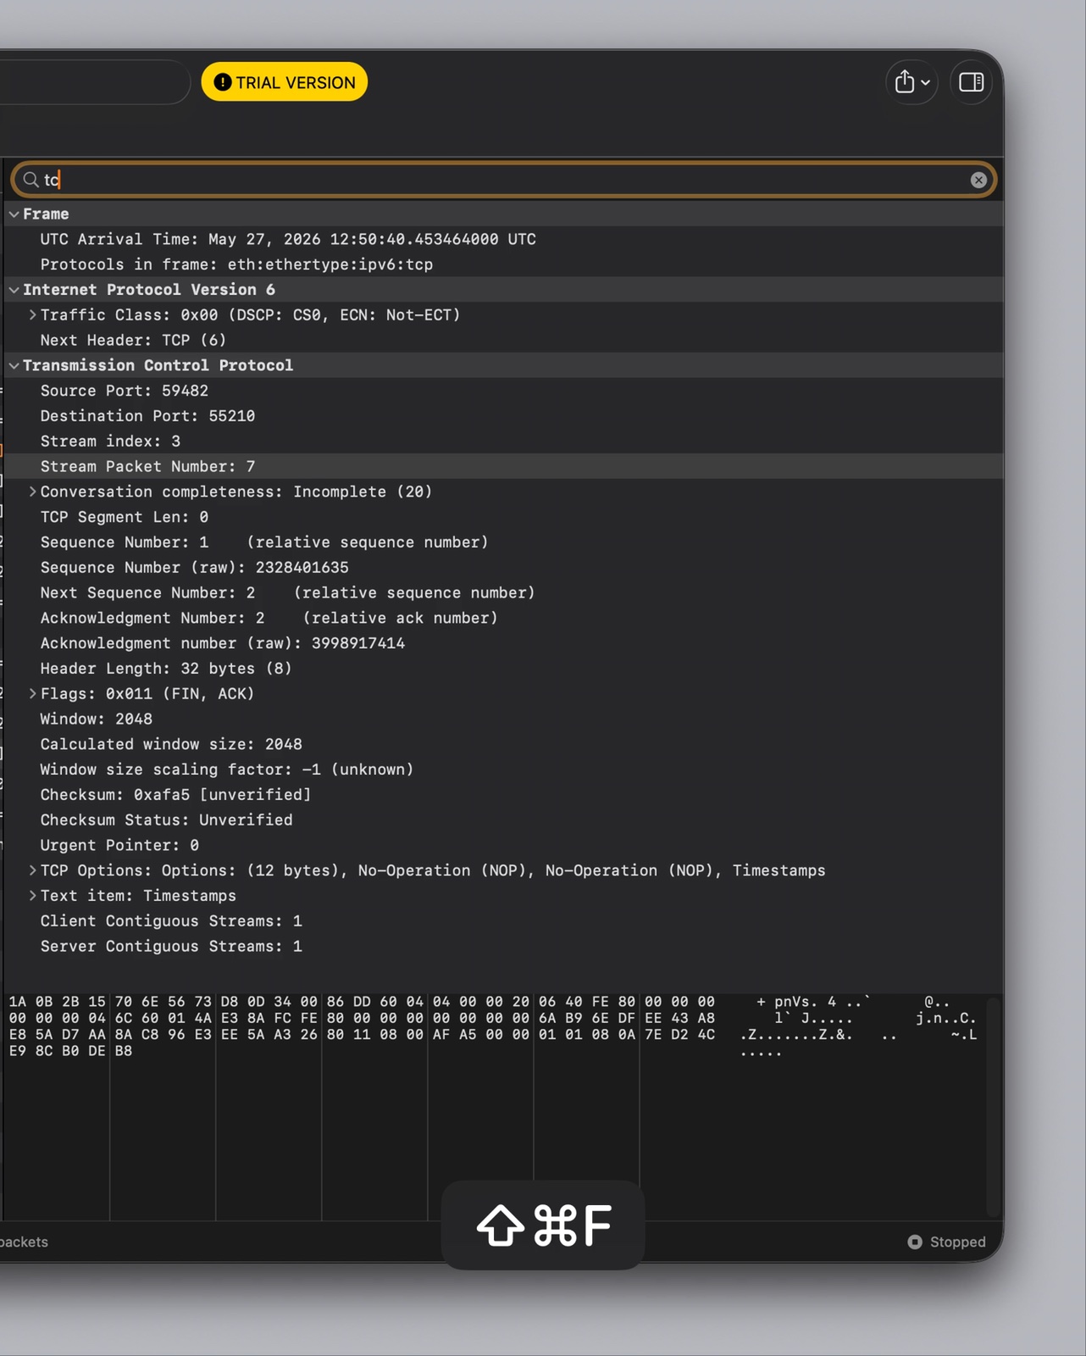Select Sequence Number: 1 row

click(504, 542)
